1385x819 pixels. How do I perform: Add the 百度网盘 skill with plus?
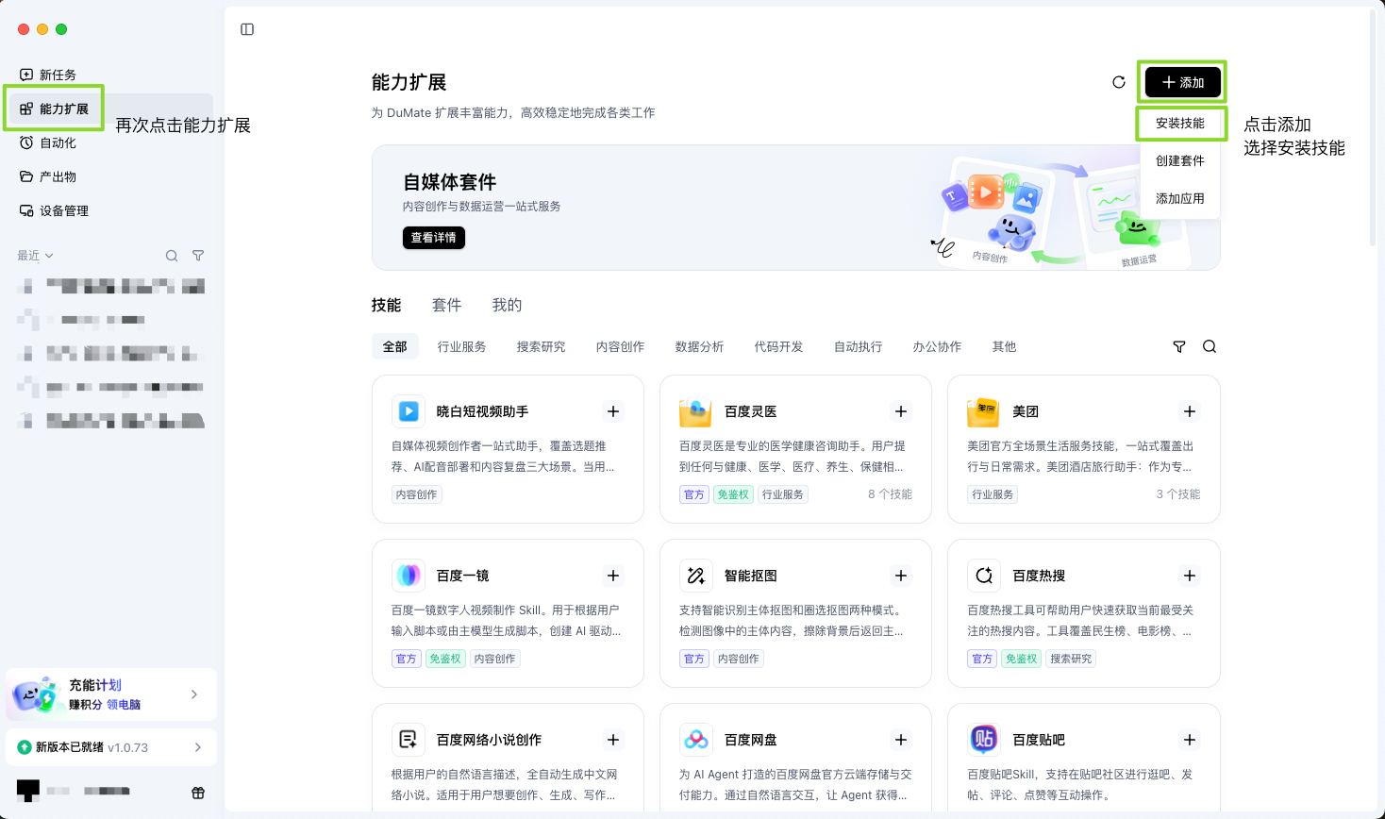[x=901, y=740]
